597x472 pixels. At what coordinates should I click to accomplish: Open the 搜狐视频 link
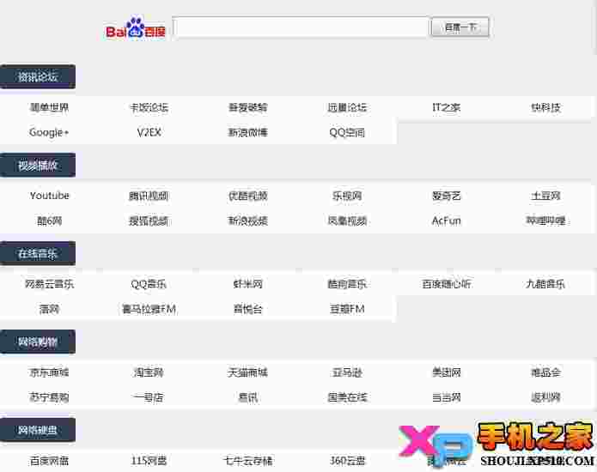pyautogui.click(x=149, y=221)
